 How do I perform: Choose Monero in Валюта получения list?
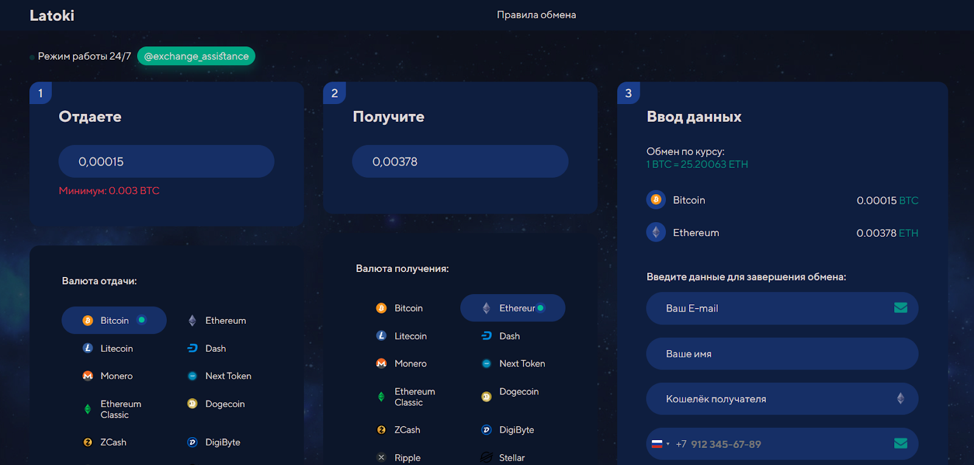[x=401, y=363]
